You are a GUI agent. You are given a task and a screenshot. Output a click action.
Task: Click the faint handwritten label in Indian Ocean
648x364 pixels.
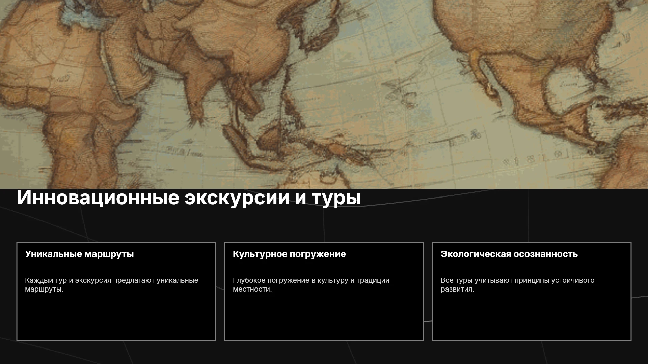[x=184, y=152]
